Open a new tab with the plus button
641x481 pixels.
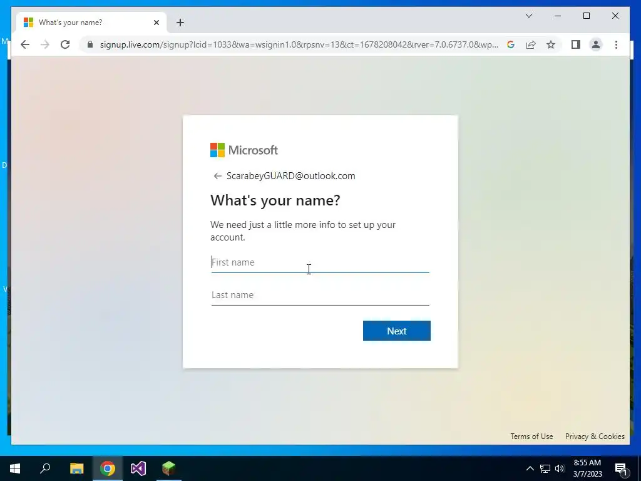[x=180, y=23]
